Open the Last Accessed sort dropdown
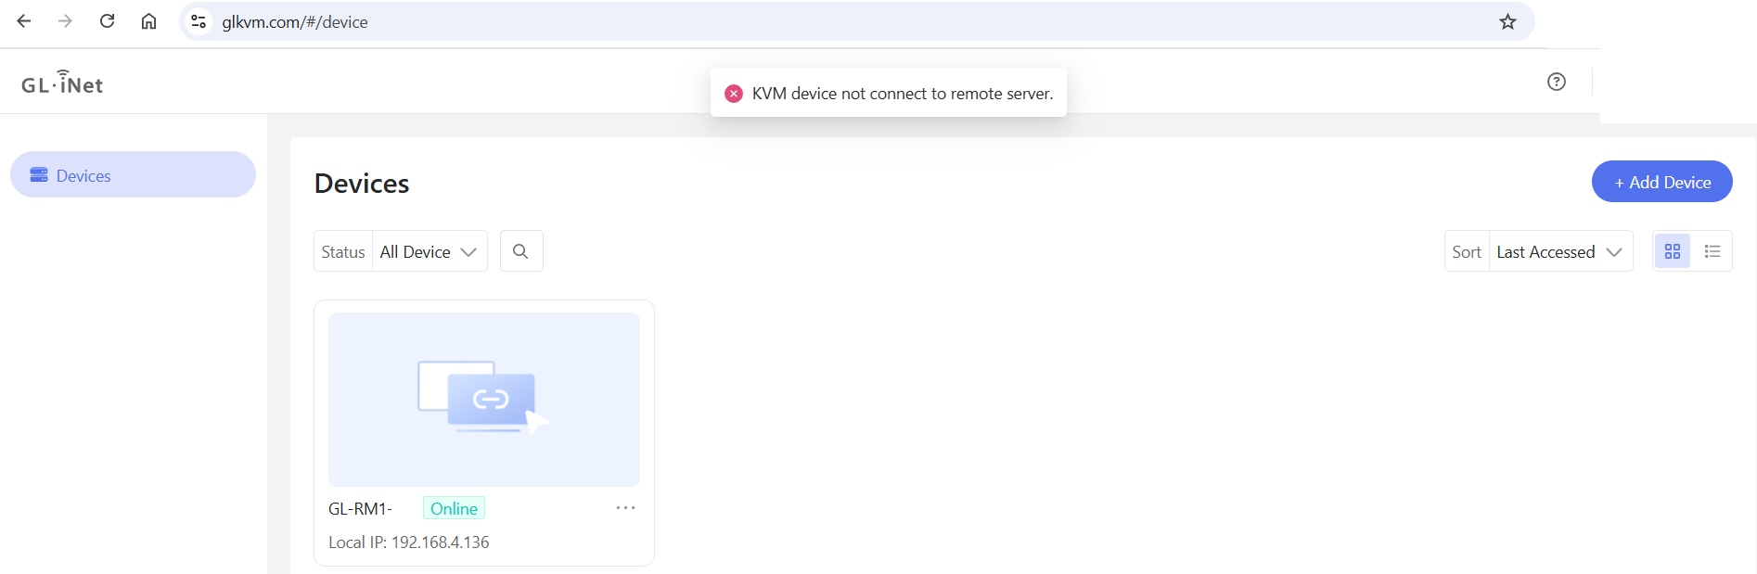The image size is (1757, 574). [1559, 252]
